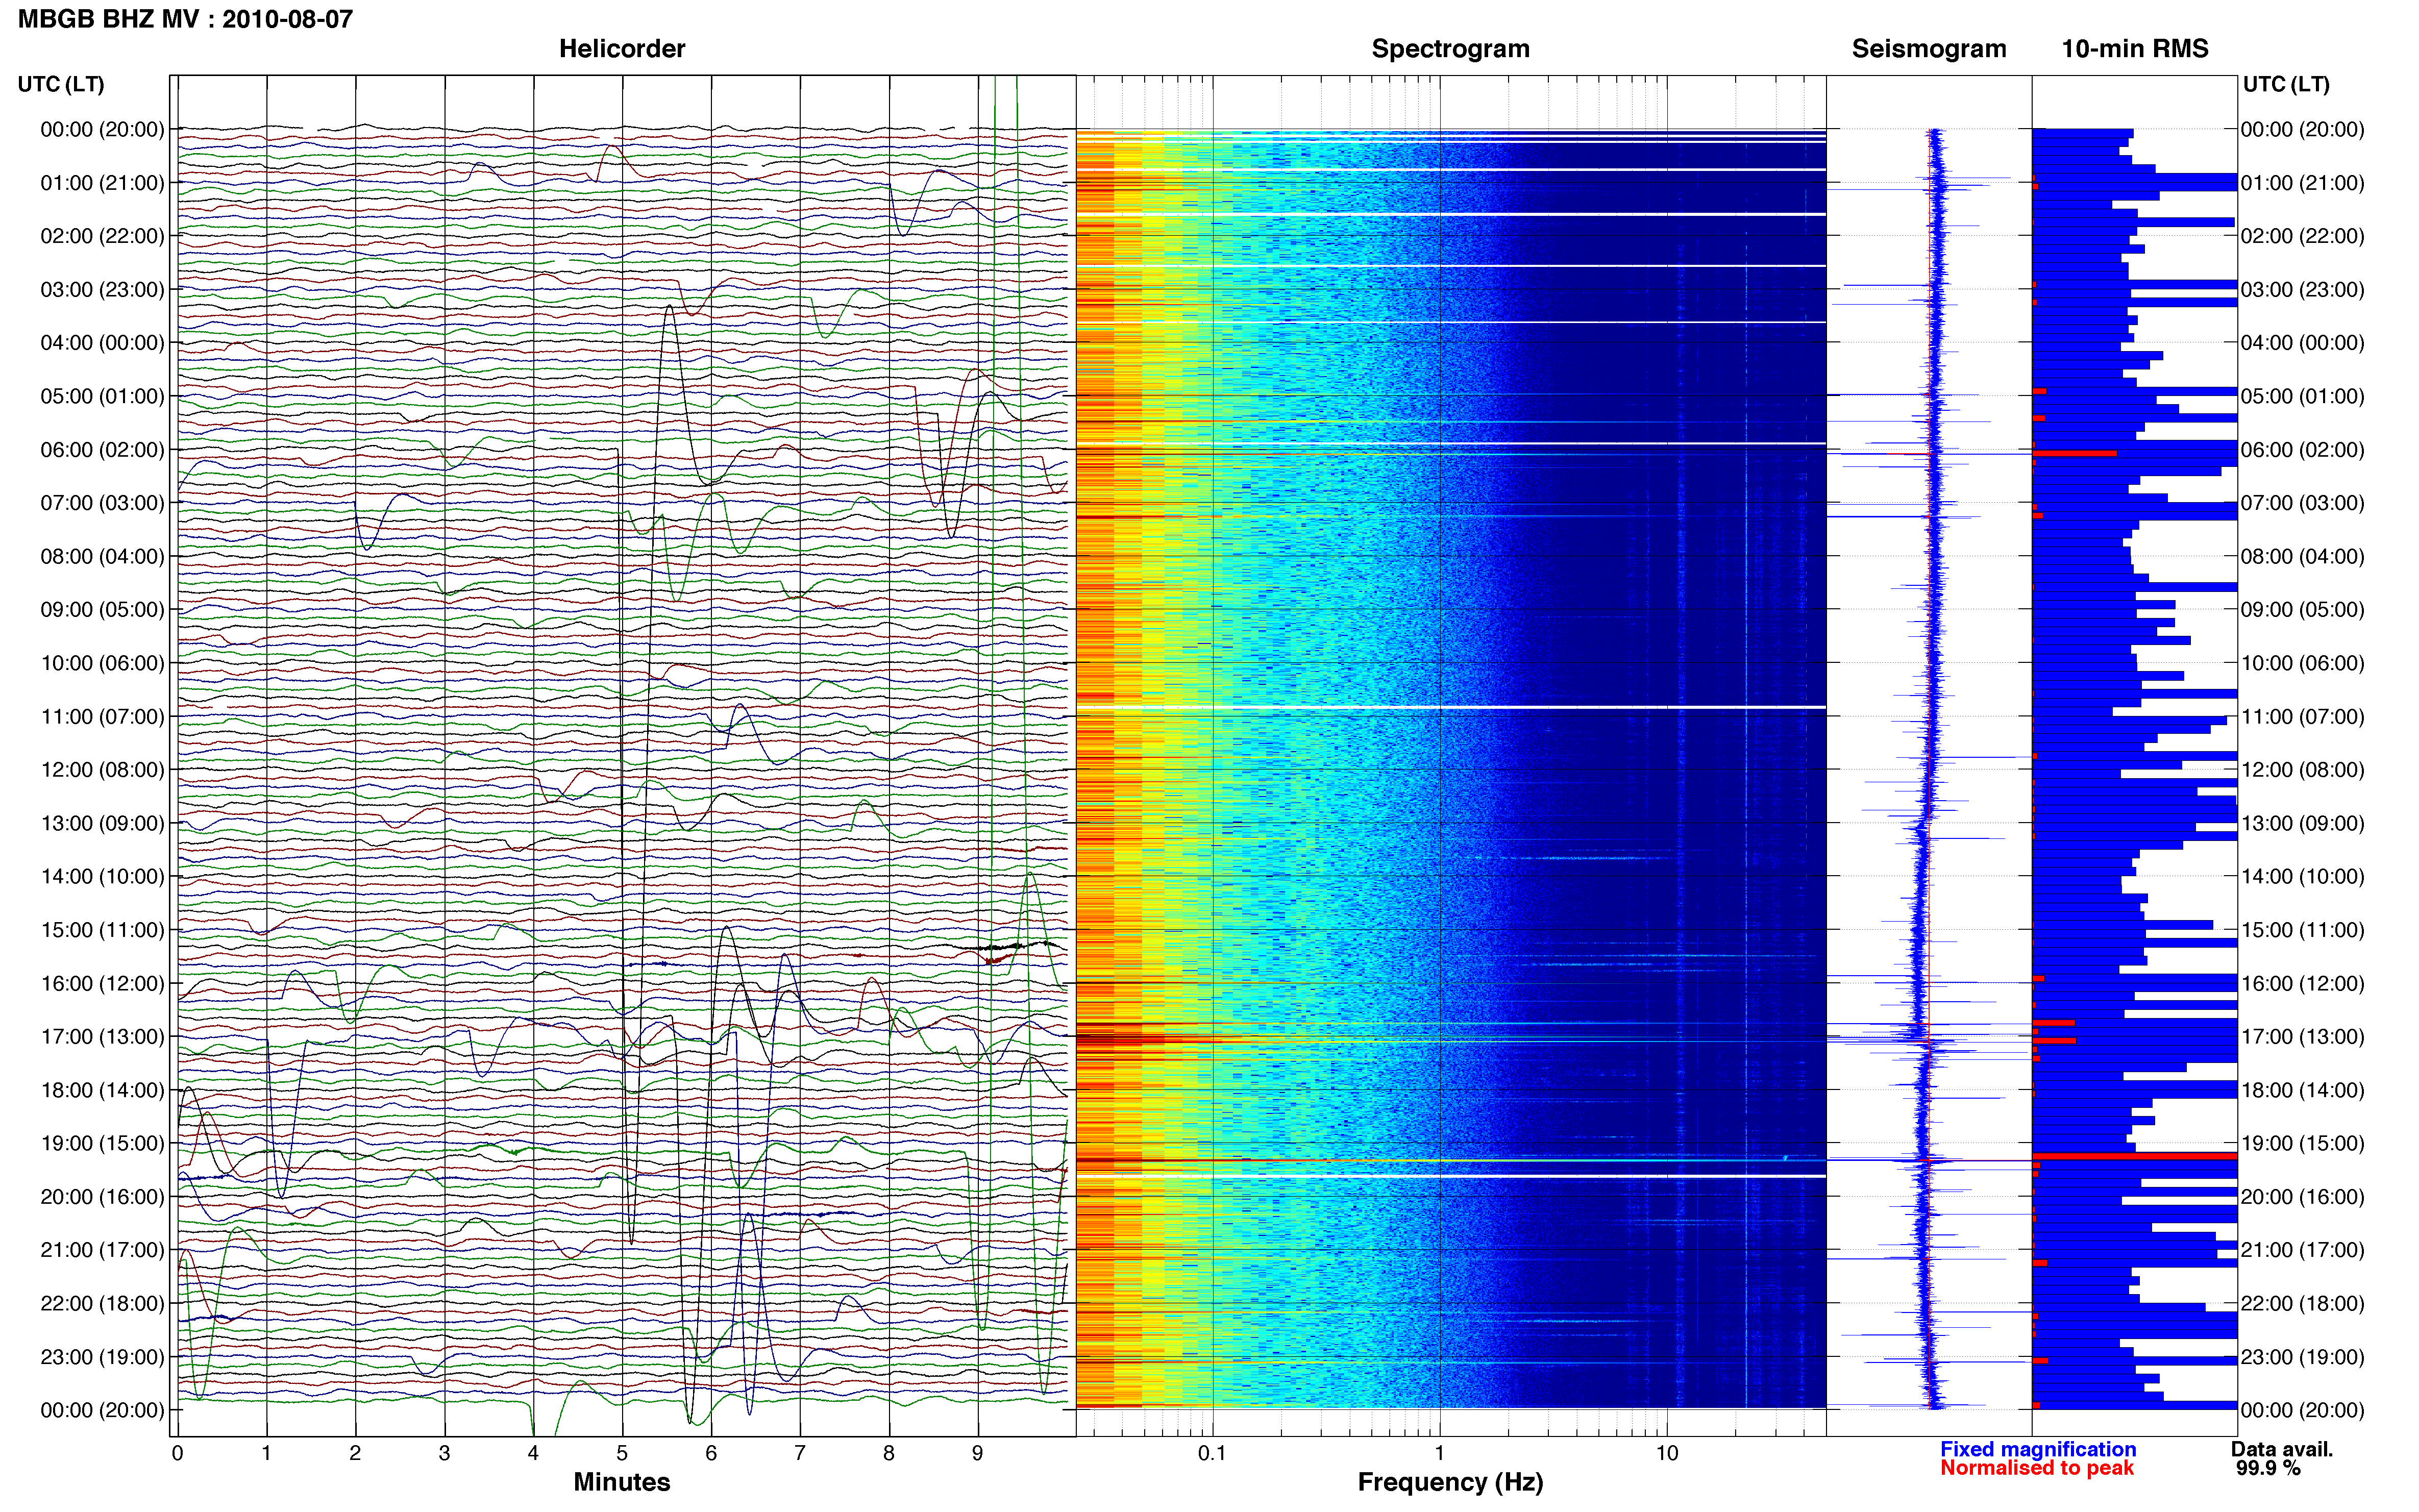Image resolution: width=2419 pixels, height=1512 pixels.
Task: Click left time label '15:00 (11:00)'
Action: coord(102,930)
